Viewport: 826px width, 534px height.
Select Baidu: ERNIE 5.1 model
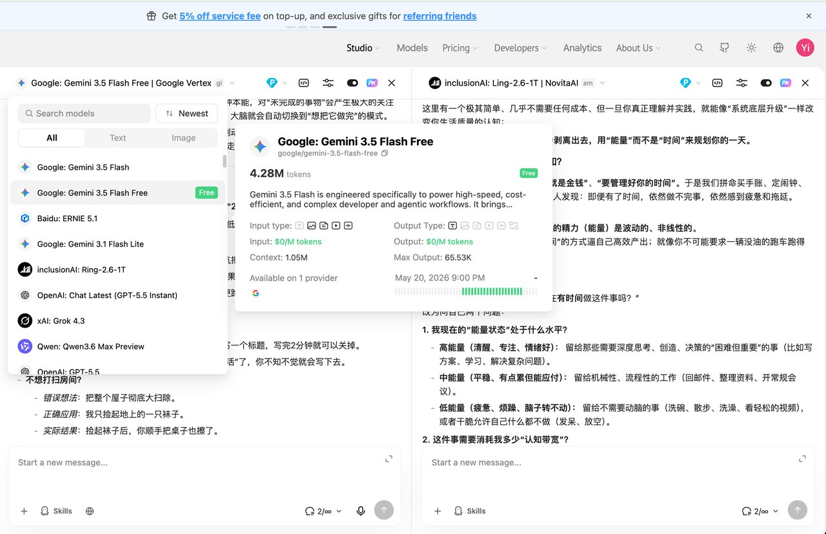[117, 218]
